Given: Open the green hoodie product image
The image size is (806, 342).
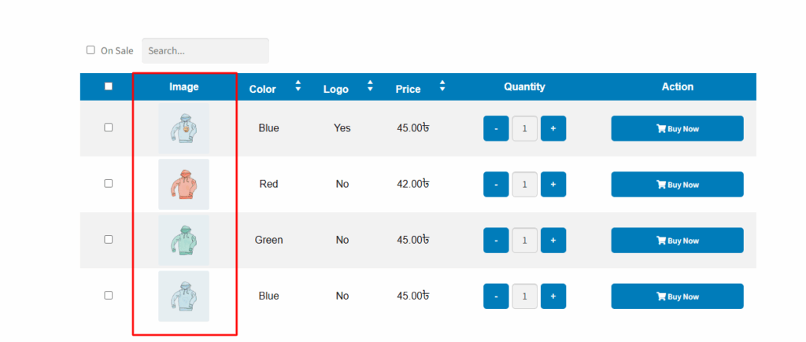Looking at the screenshot, I should [183, 241].
